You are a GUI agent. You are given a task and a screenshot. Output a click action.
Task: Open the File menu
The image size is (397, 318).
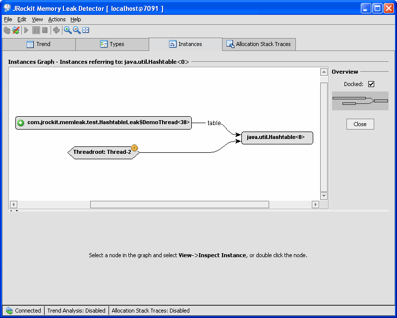(8, 19)
